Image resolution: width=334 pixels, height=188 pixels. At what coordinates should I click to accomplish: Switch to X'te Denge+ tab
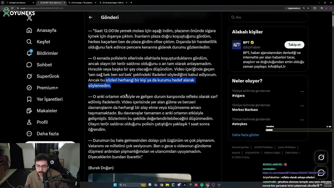82,3
